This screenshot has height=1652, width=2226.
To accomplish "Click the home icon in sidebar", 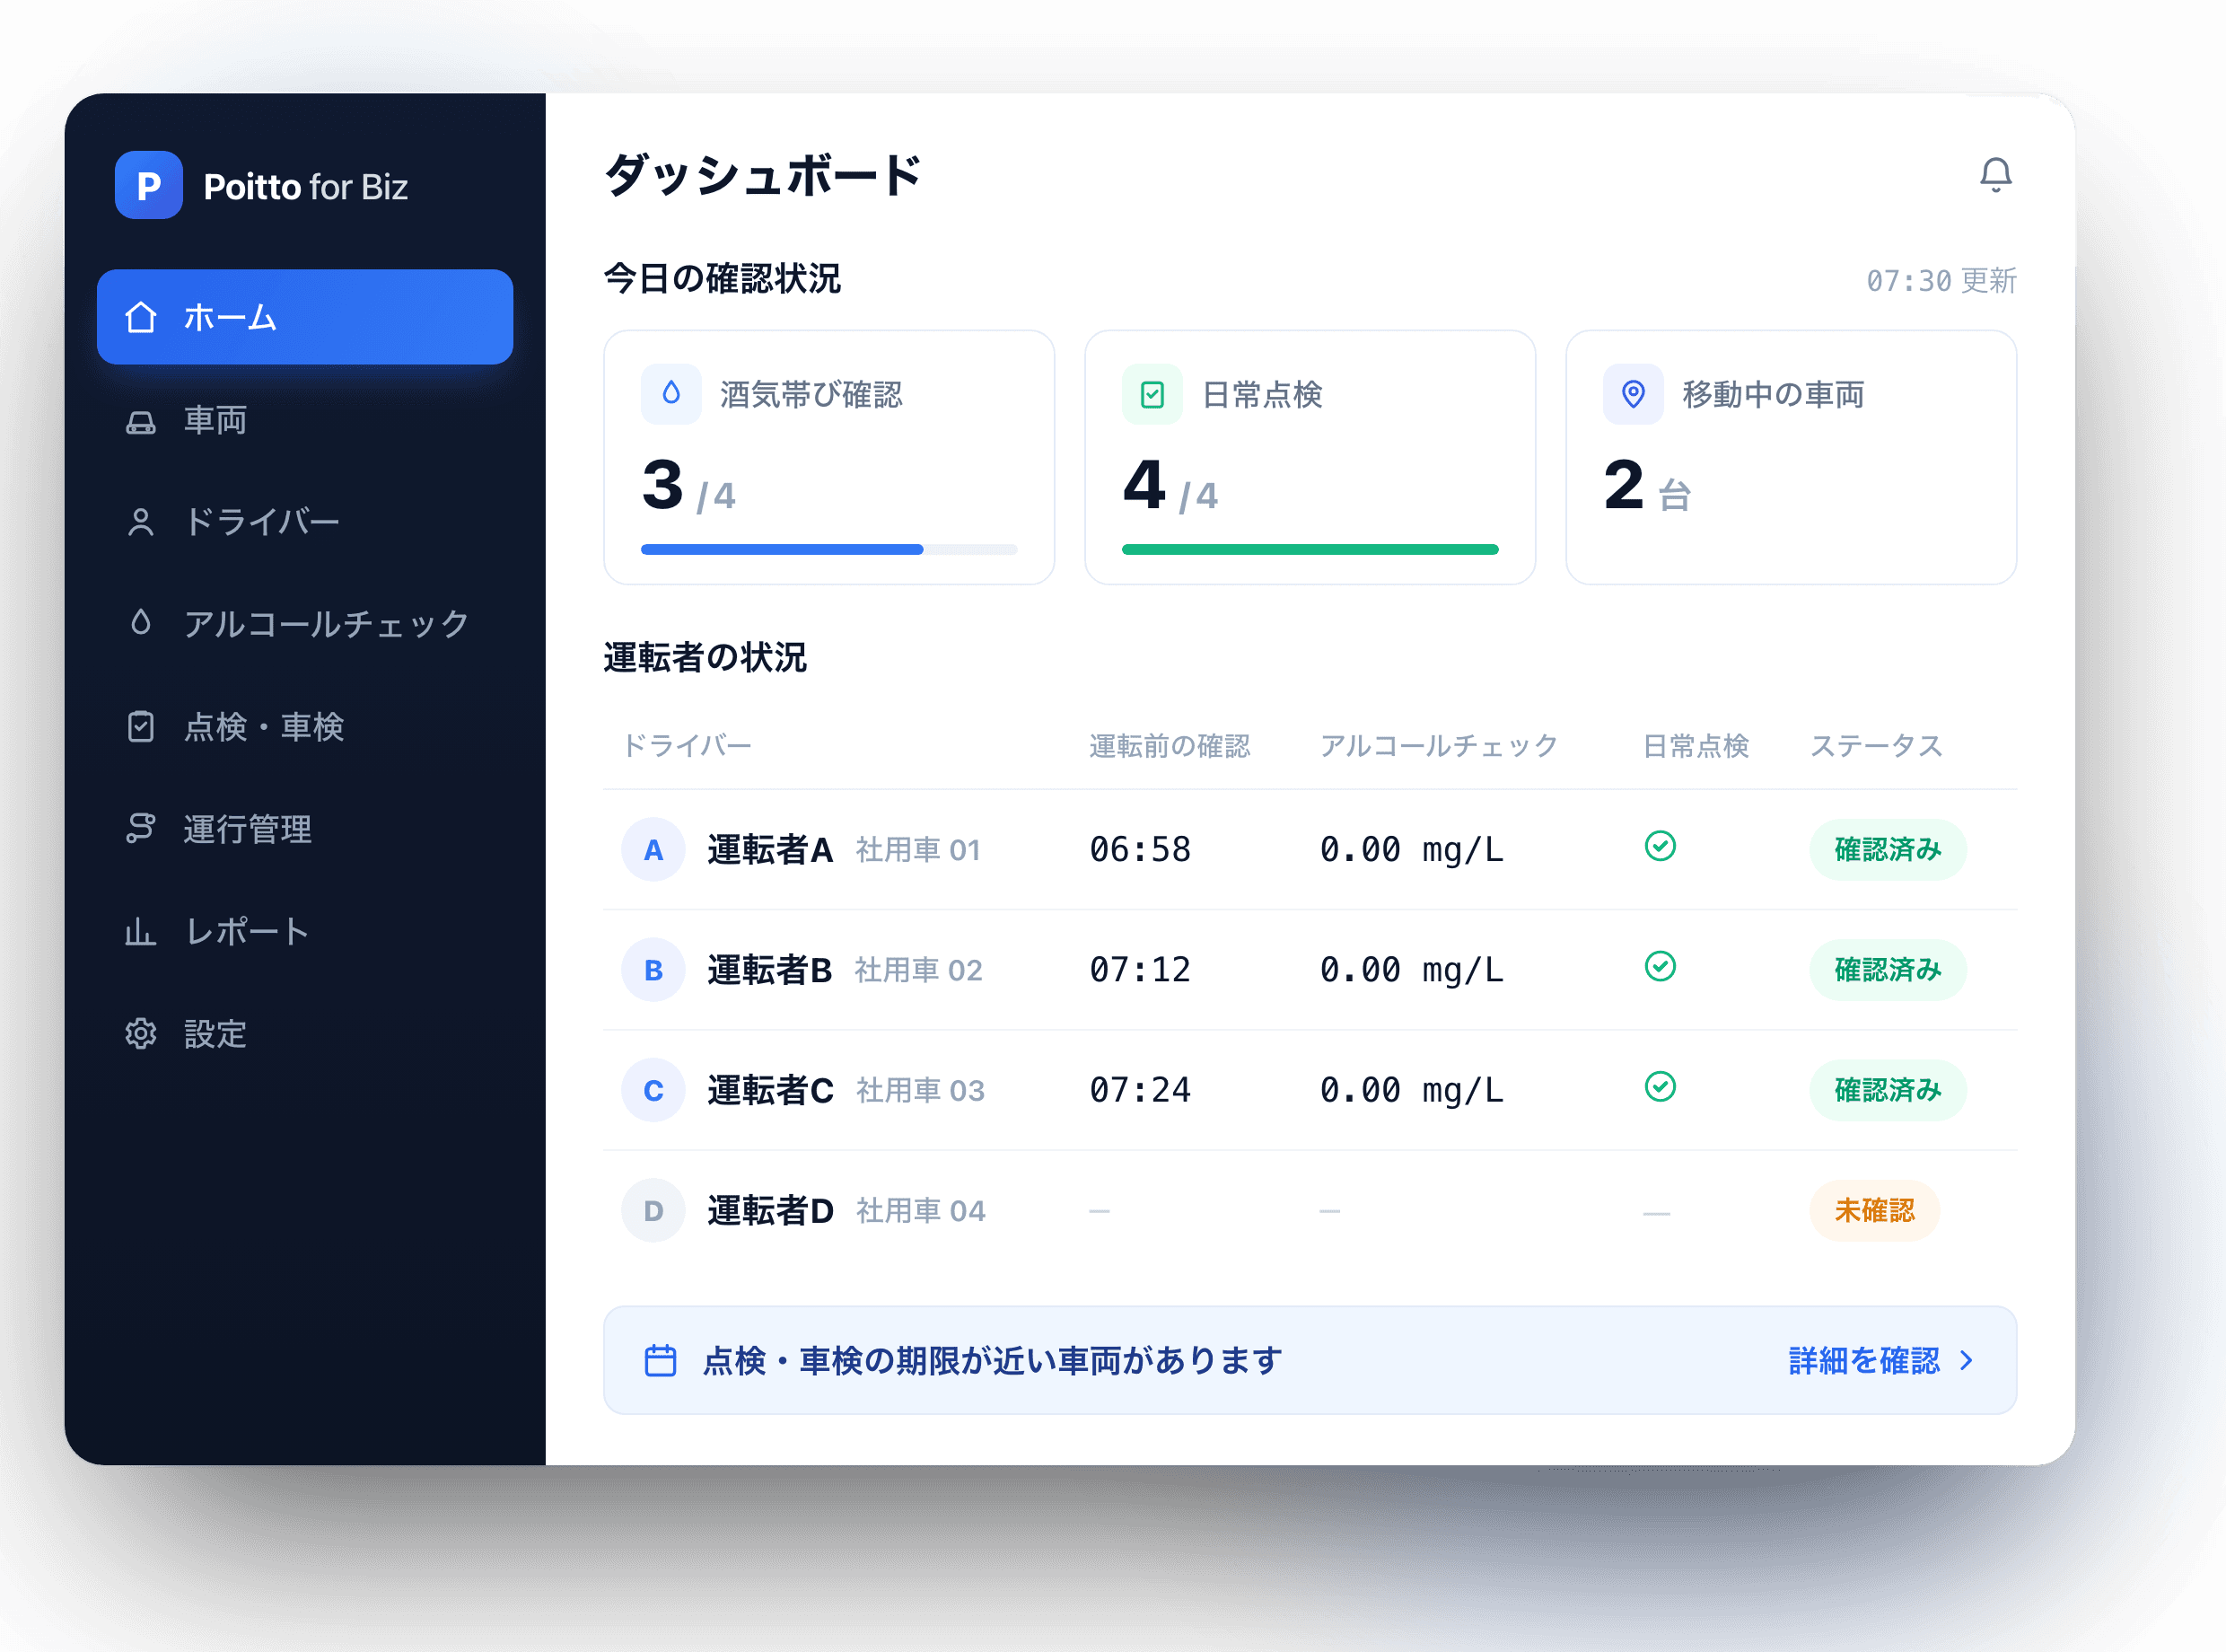I will coord(141,317).
